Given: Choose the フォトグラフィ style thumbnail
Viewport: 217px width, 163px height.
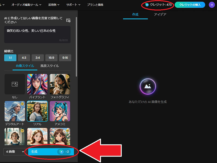Looking at the screenshot, I should pyautogui.click(x=60, y=84).
